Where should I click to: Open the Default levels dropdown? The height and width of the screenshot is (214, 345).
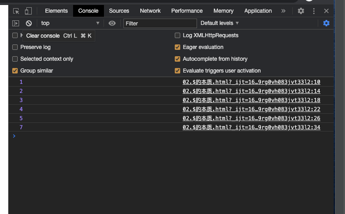click(x=220, y=23)
